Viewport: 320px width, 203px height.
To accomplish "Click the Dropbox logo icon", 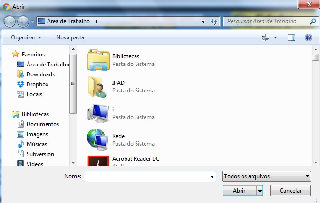I will coord(20,84).
